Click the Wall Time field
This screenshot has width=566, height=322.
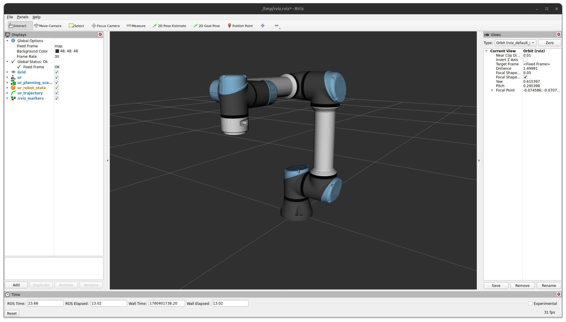pyautogui.click(x=167, y=303)
